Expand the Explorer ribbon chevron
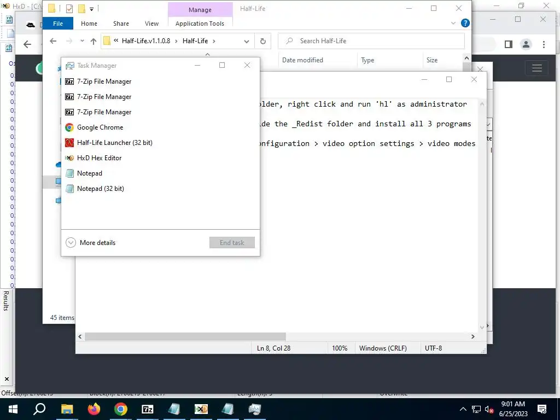The height and width of the screenshot is (420, 560). [453, 23]
